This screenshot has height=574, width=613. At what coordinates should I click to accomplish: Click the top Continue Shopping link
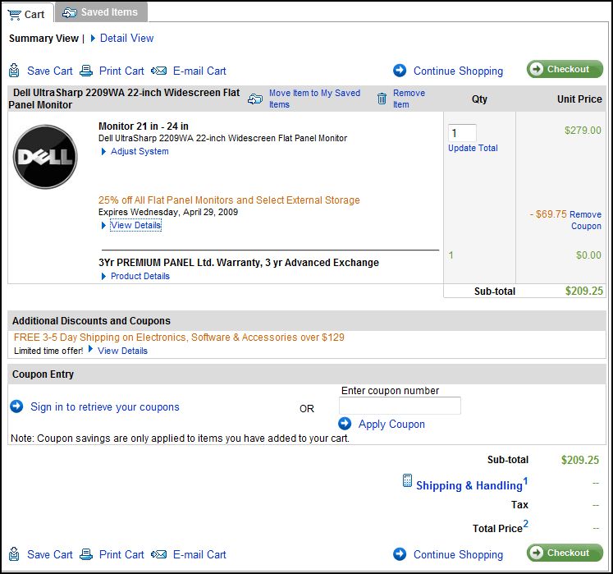tap(458, 71)
